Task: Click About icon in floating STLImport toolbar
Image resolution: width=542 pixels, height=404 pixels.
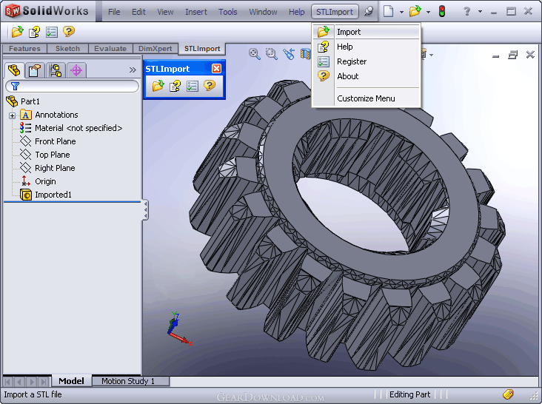Action: click(x=210, y=85)
